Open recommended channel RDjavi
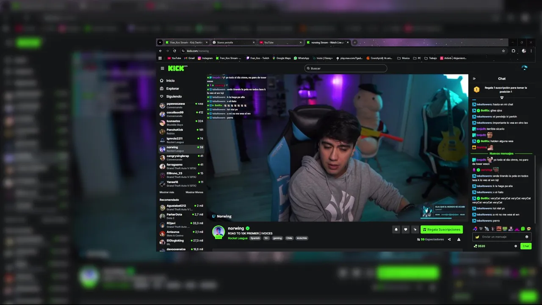This screenshot has width=542, height=305. (181, 225)
